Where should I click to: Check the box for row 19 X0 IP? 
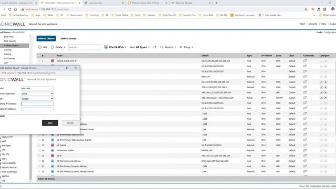click(39, 156)
